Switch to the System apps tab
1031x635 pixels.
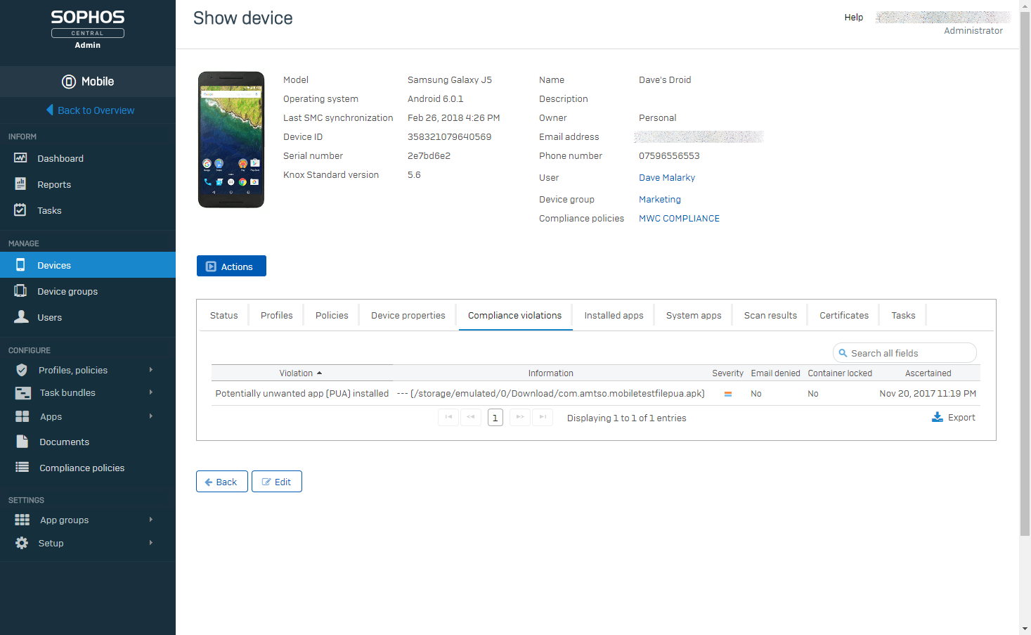tap(694, 315)
